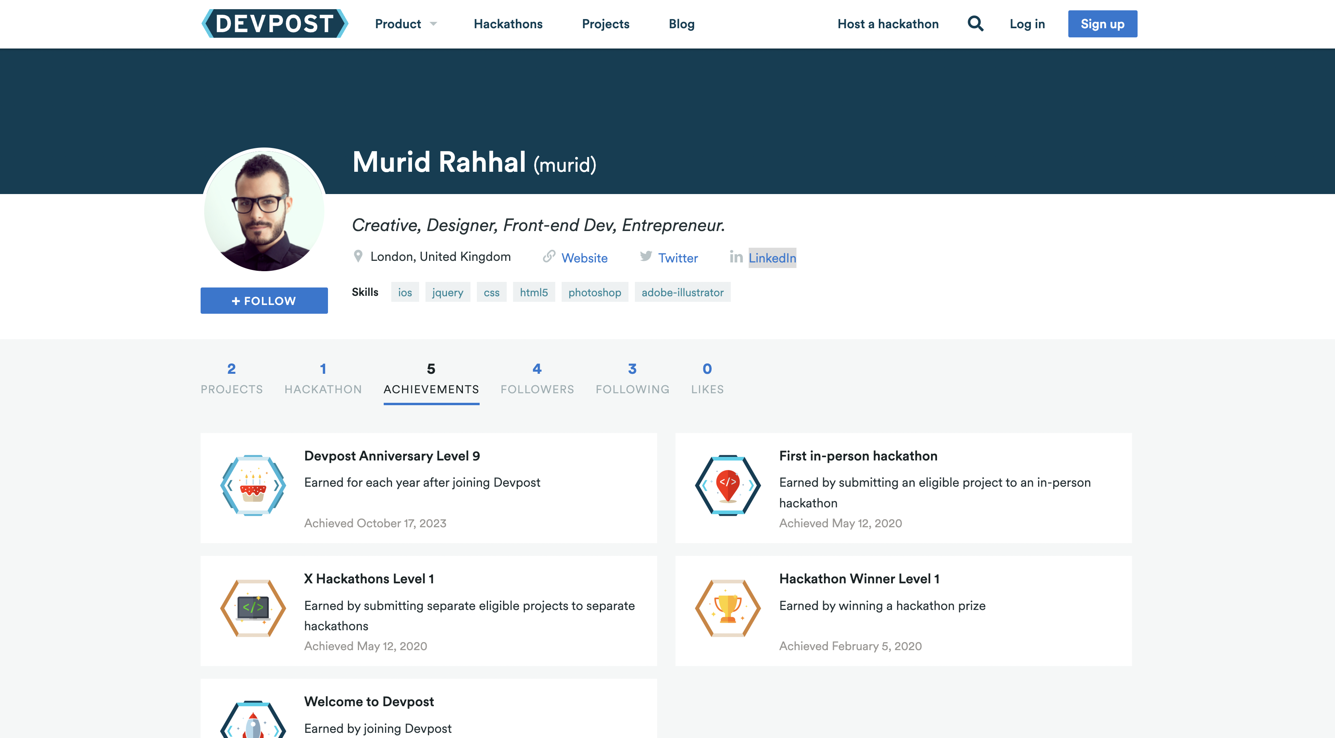Click Murid Rahhal's profile photo

pyautogui.click(x=264, y=210)
